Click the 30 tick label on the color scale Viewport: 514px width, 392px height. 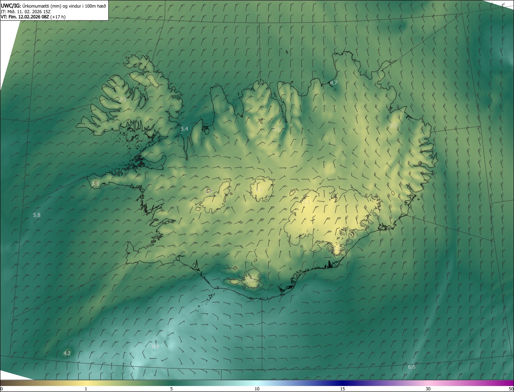428,389
